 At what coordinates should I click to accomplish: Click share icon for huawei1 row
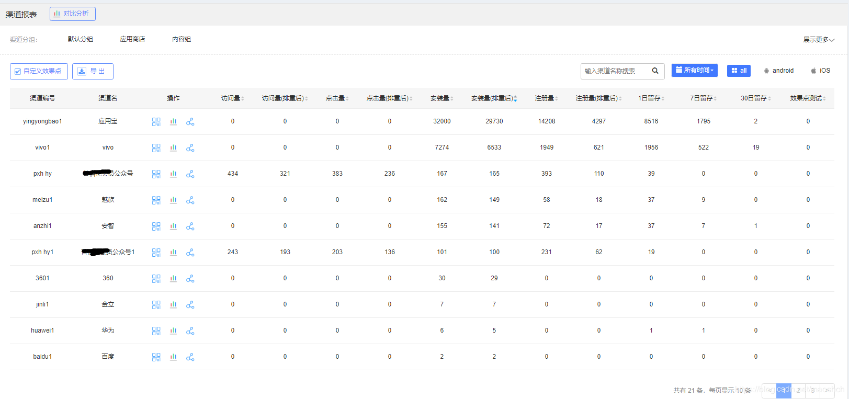click(x=190, y=330)
